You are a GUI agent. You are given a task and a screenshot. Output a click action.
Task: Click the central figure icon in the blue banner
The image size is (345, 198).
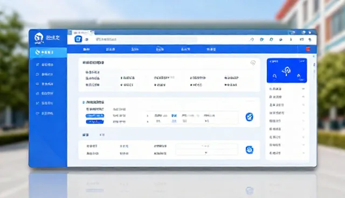point(286,71)
